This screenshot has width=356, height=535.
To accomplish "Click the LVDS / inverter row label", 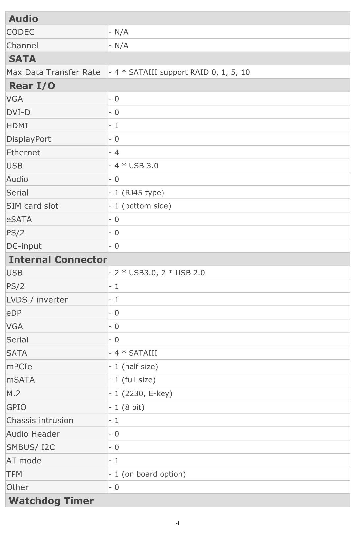I will click(x=37, y=300).
